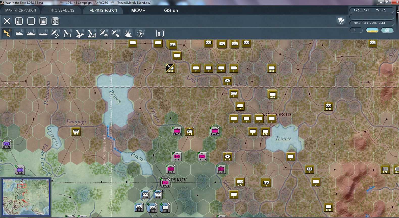The width and height of the screenshot is (399, 218).
Task: Click the up-arrow box icon in toolbar
Action: point(160,33)
